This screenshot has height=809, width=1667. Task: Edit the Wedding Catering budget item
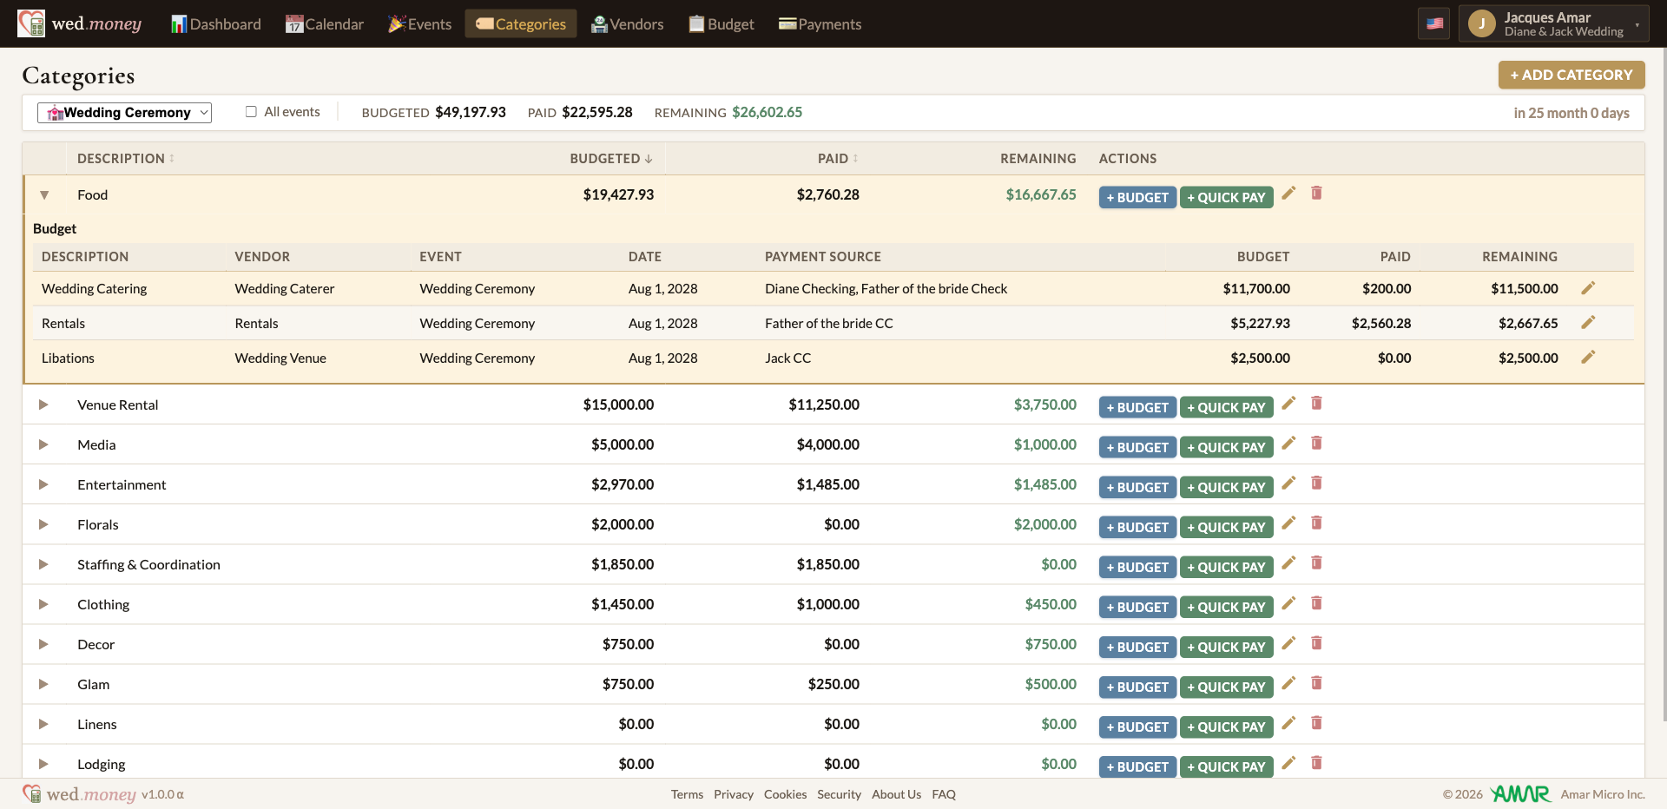point(1588,288)
